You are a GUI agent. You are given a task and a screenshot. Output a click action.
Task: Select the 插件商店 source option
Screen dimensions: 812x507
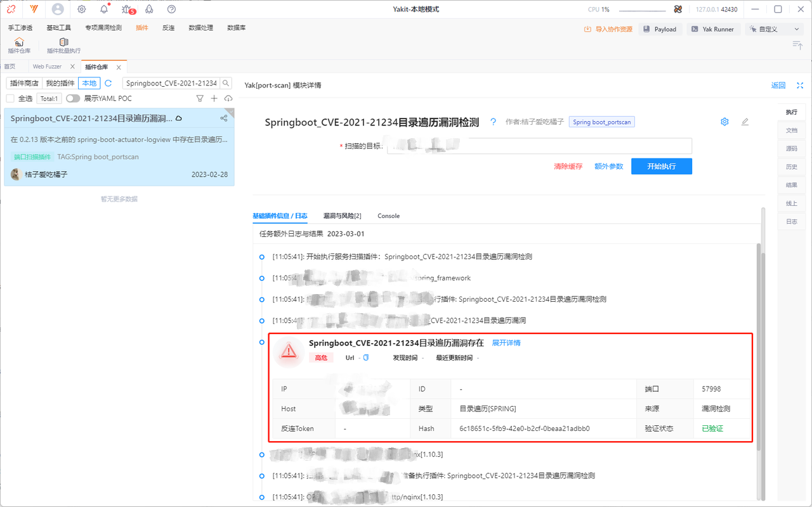pyautogui.click(x=24, y=83)
